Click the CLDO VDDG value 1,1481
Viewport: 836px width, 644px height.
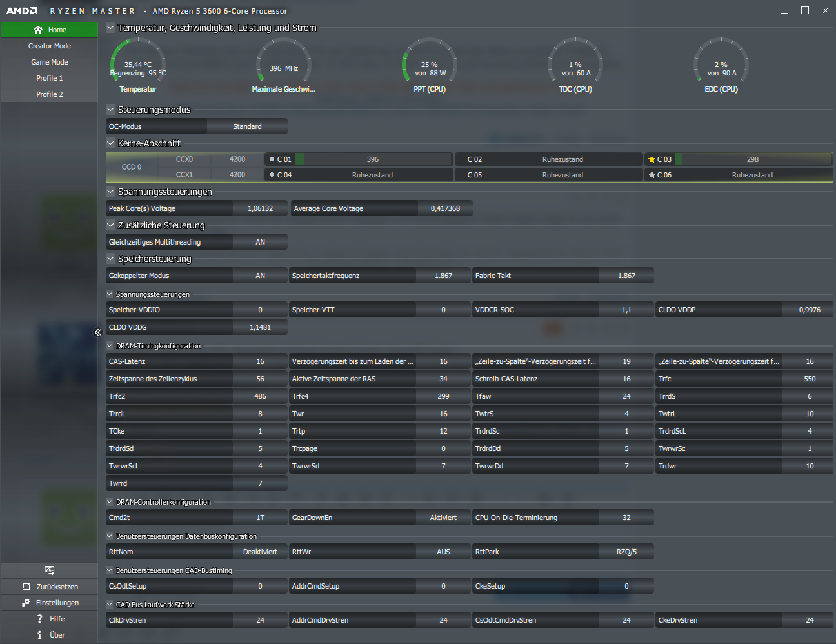(260, 327)
